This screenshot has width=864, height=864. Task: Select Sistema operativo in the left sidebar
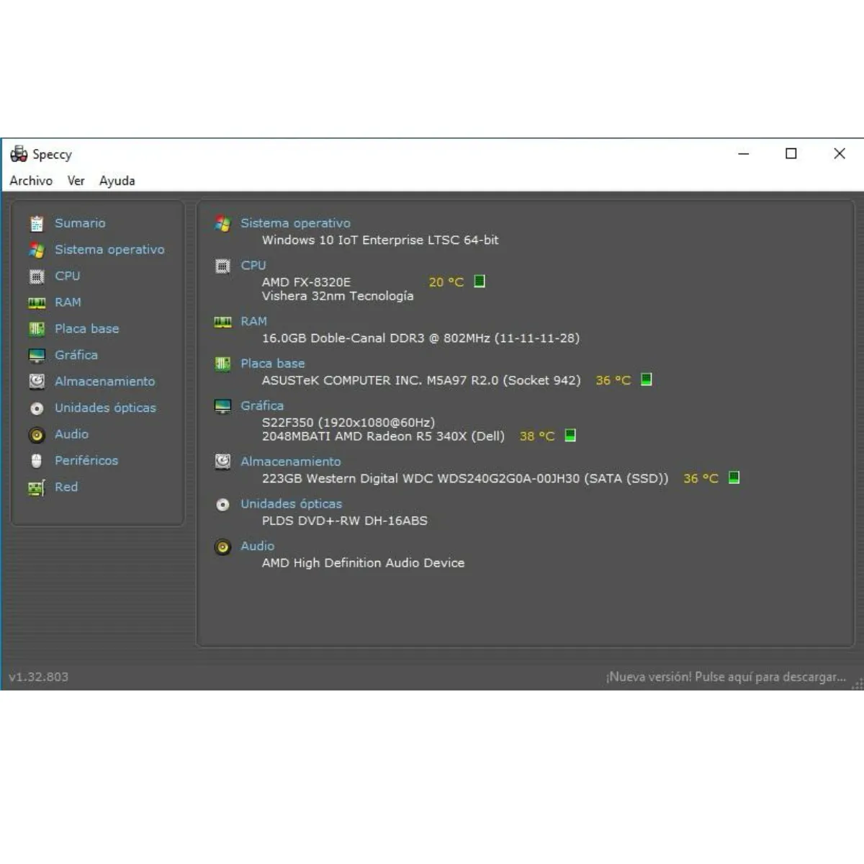(x=109, y=250)
